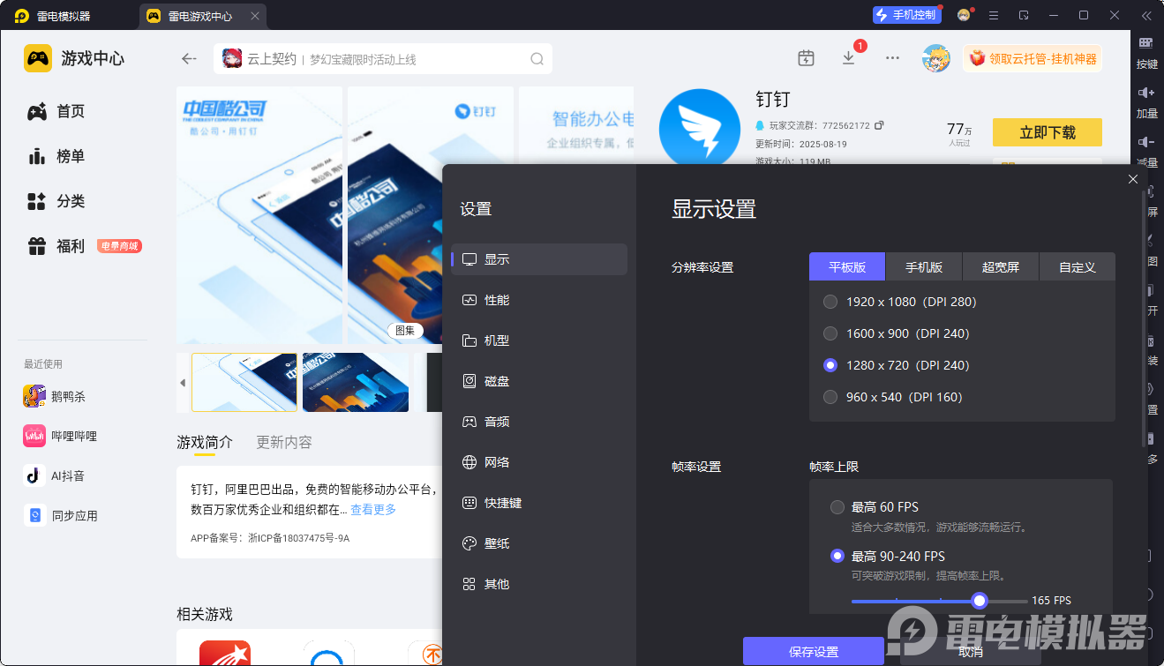
Task: Select the first tablet screenshot thumbnail
Action: 244,382
